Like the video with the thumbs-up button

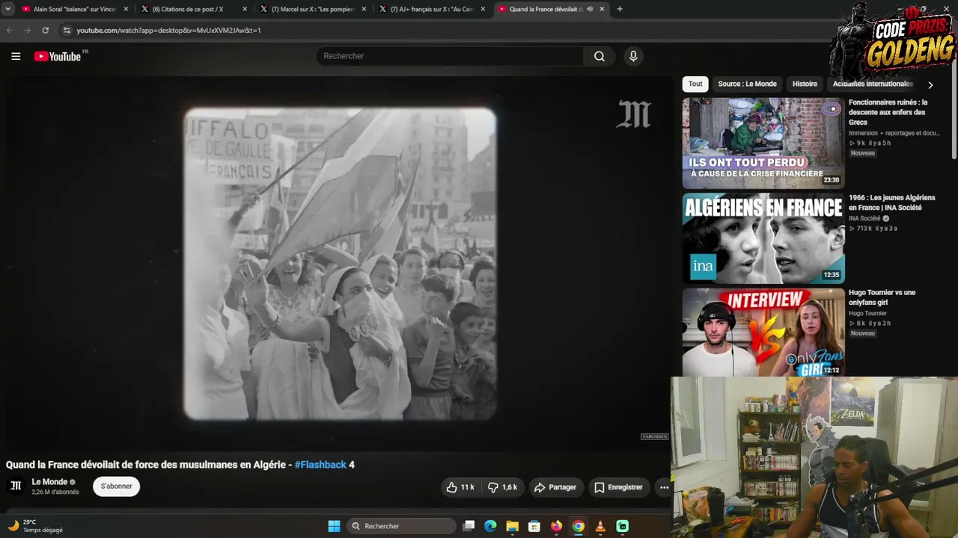460,487
